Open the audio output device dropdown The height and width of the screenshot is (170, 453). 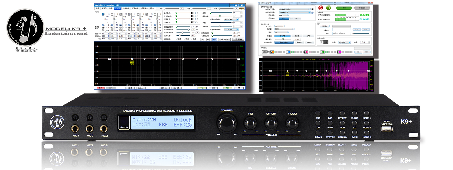(x=295, y=12)
